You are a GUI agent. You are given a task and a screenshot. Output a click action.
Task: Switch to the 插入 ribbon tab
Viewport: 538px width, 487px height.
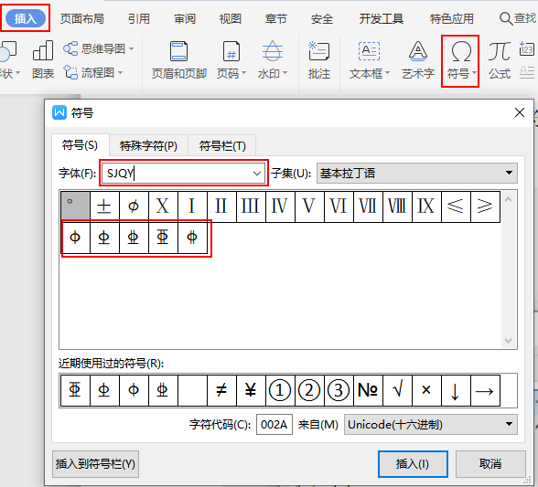coord(26,18)
